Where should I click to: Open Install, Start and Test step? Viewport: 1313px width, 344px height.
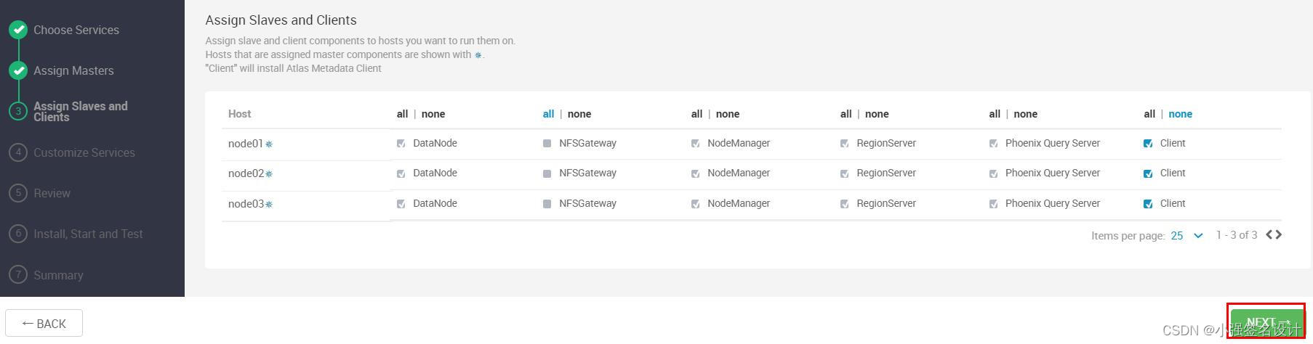pos(88,234)
